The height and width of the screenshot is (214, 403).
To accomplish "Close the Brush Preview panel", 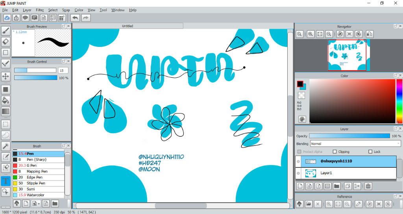I will (x=68, y=26).
